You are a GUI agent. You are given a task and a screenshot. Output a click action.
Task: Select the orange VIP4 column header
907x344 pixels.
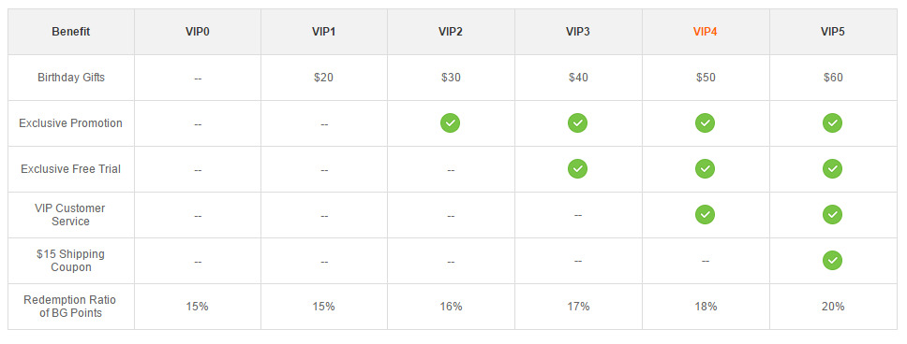tap(706, 32)
